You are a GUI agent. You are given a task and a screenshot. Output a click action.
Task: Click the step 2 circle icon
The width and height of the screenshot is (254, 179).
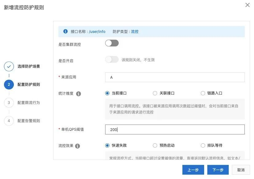(9, 85)
